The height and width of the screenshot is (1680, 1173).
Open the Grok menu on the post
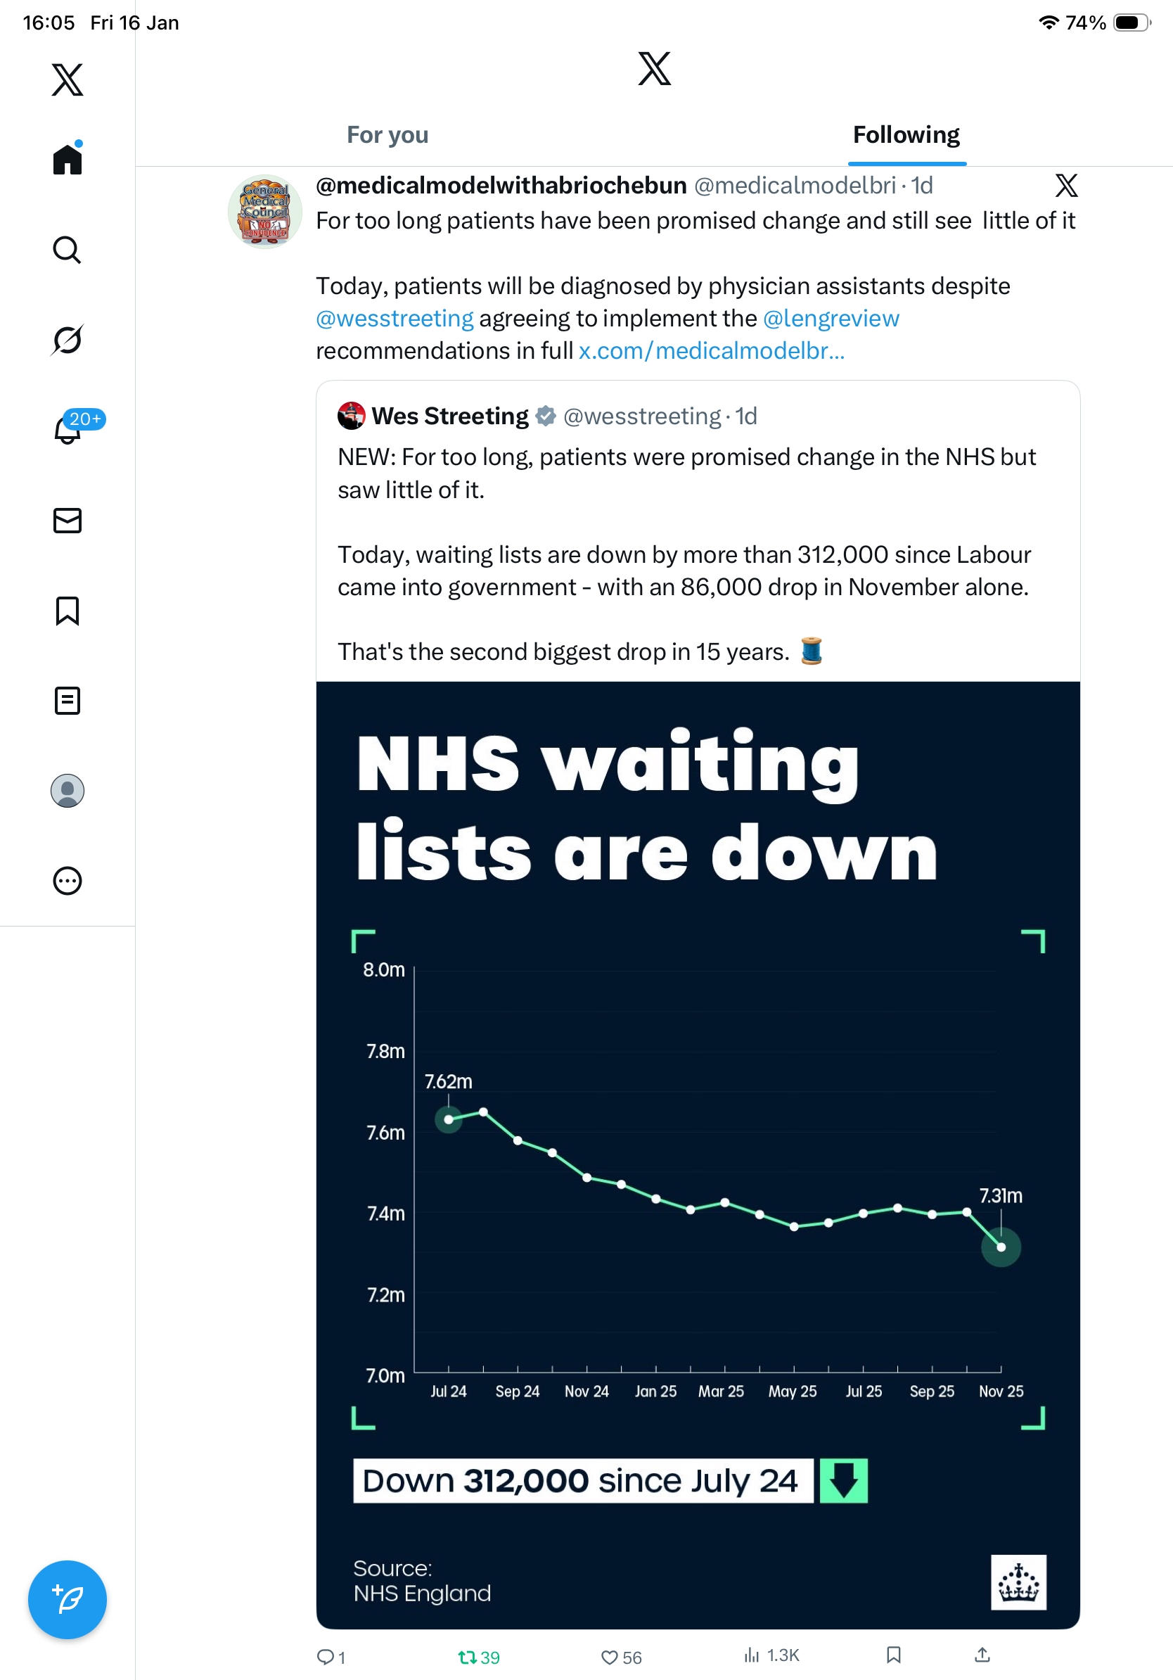[1066, 186]
